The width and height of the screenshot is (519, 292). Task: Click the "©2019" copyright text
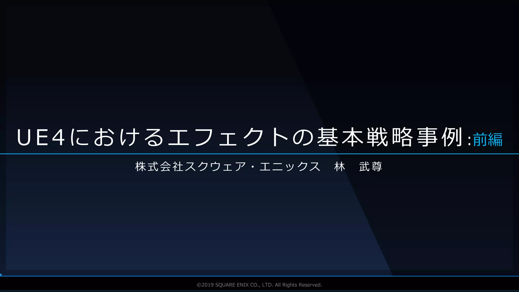(x=205, y=285)
